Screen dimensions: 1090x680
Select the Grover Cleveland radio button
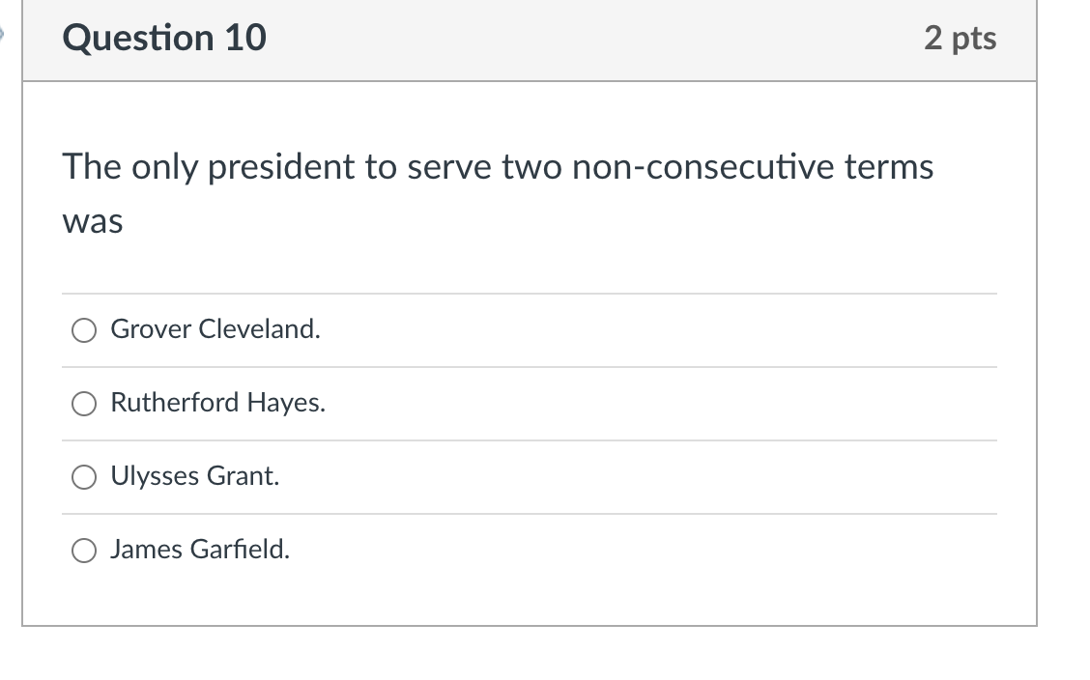pyautogui.click(x=84, y=330)
